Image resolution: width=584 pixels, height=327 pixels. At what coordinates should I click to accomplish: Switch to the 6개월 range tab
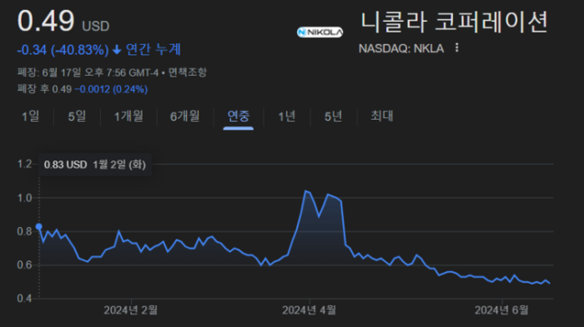click(x=185, y=116)
